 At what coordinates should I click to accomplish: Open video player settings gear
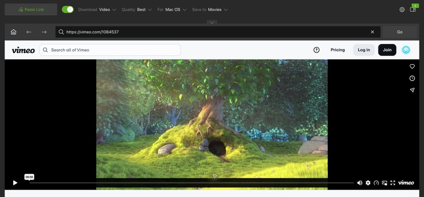(x=368, y=183)
